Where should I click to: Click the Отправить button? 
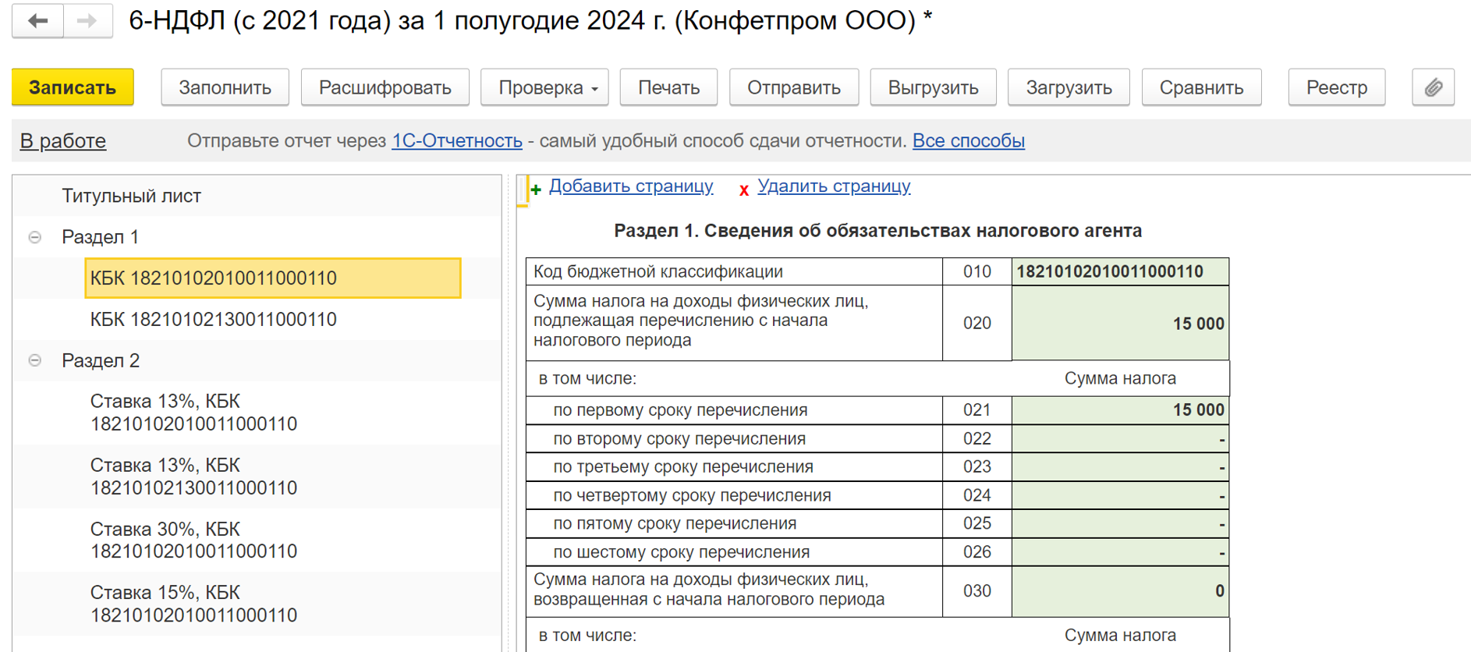(x=794, y=87)
